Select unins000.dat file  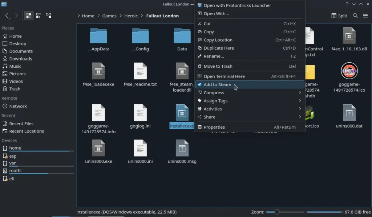click(349, 116)
